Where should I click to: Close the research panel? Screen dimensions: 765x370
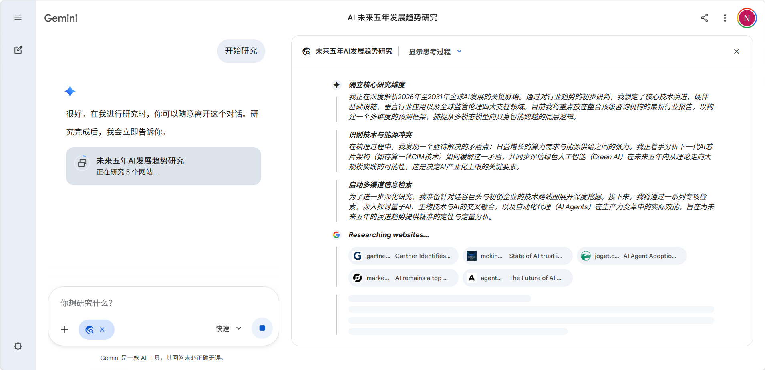pos(737,52)
